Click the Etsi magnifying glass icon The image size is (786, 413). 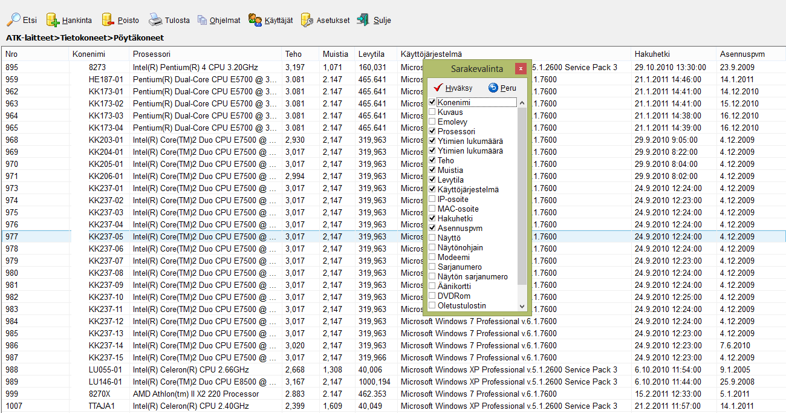[x=13, y=20]
